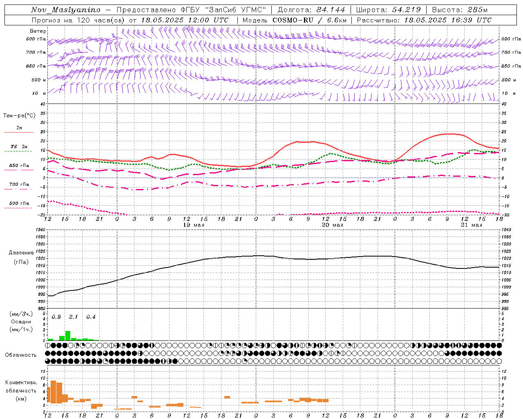
Task: Select the provider text ФГБУ "ЗапСиб УГМС"
Action: click(223, 10)
